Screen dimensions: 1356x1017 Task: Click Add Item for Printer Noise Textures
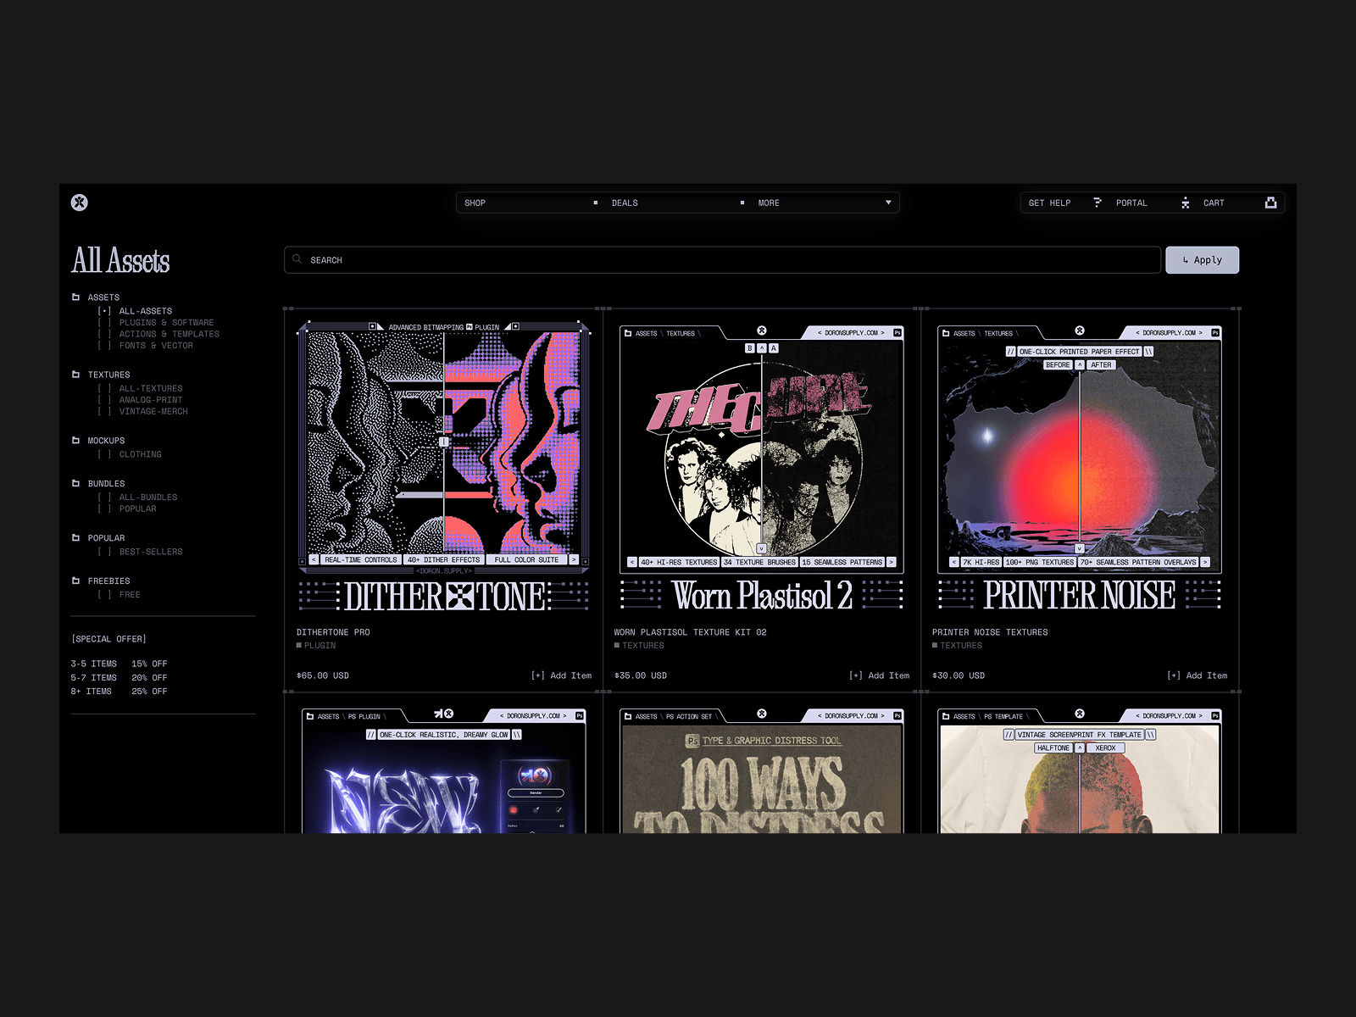(x=1197, y=675)
